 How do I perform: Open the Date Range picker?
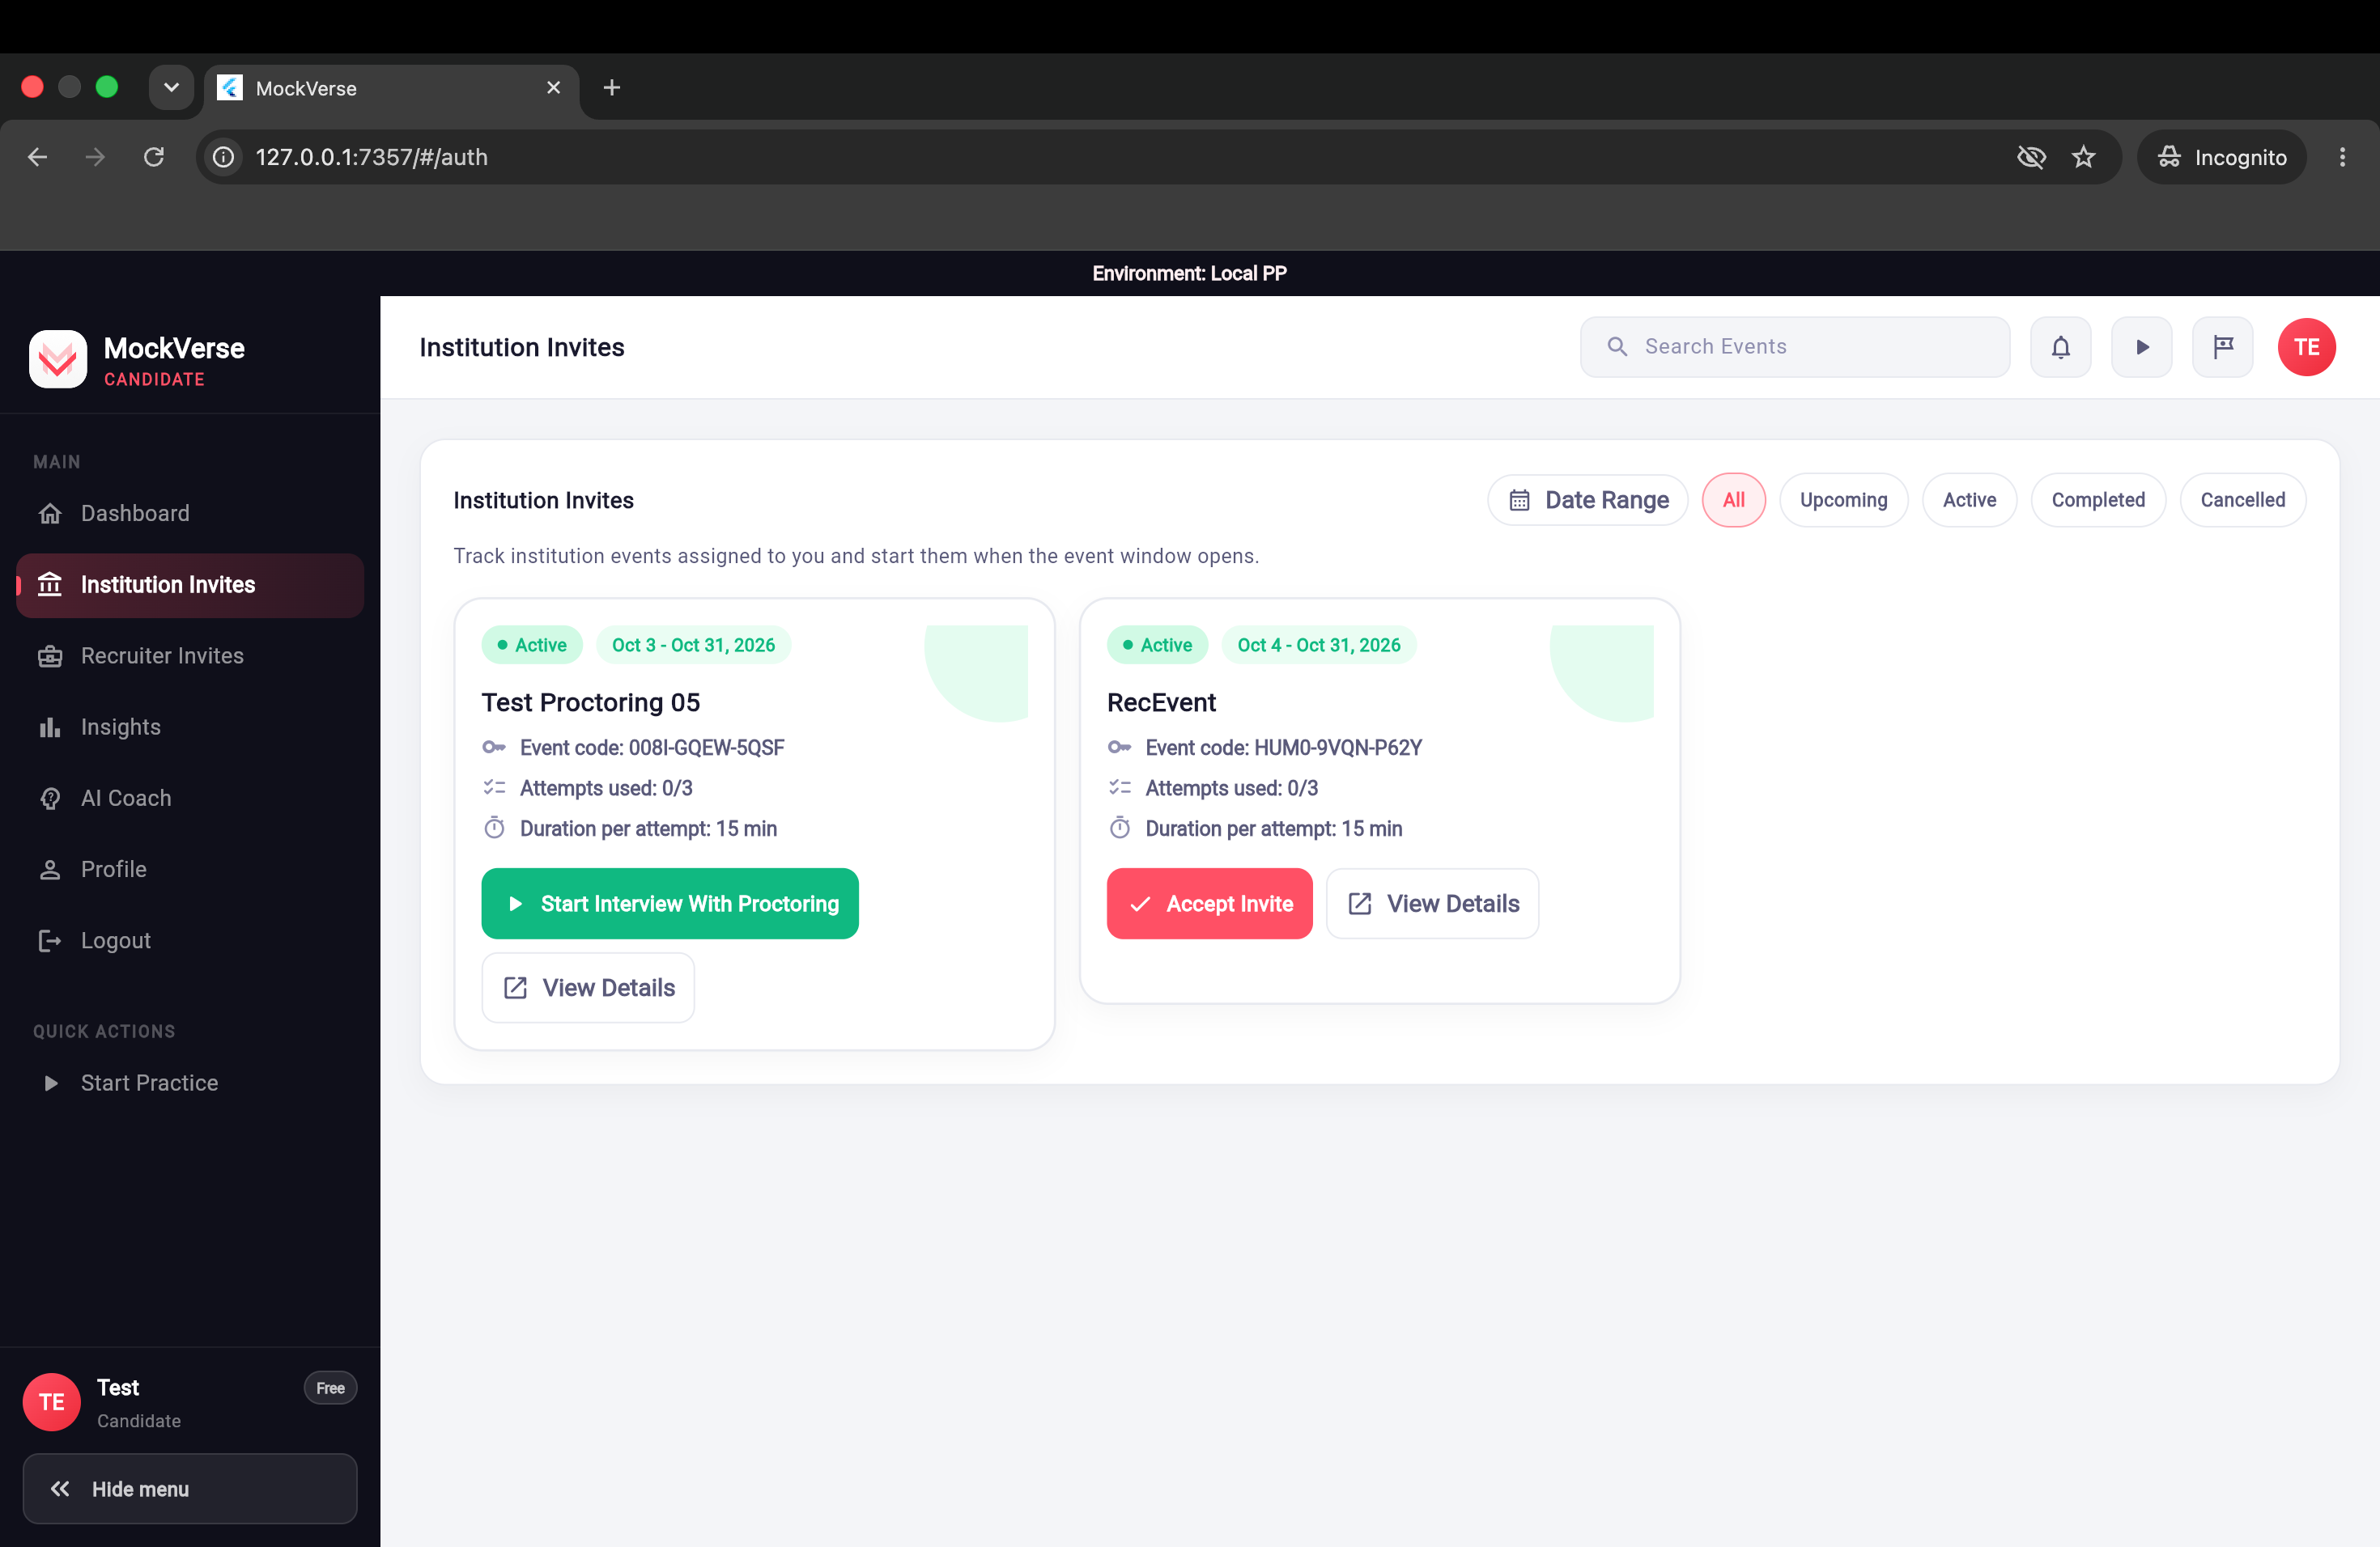(x=1587, y=500)
